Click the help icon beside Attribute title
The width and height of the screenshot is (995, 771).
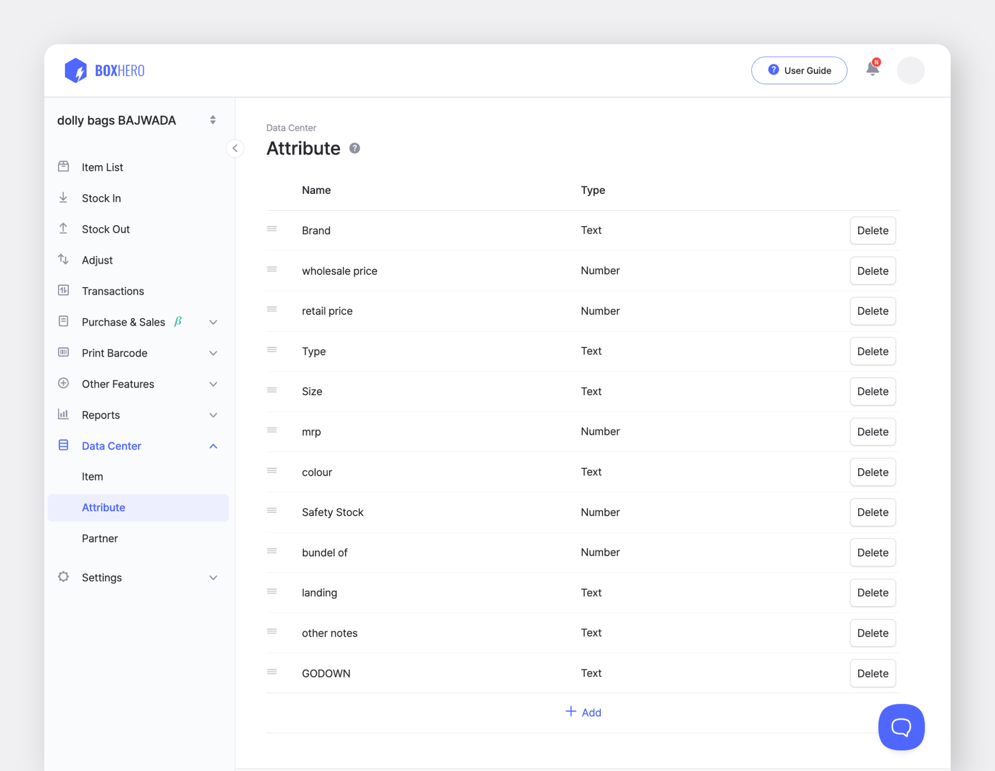(x=354, y=148)
